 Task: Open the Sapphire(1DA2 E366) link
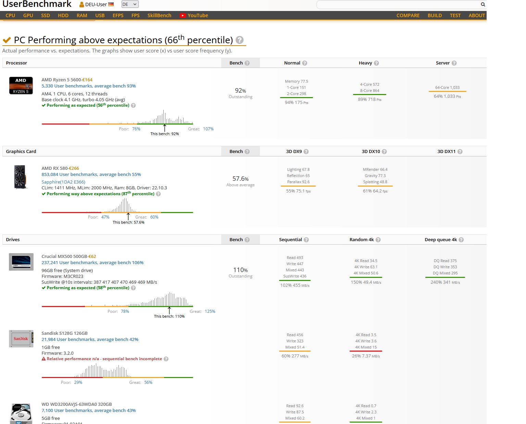click(63, 182)
